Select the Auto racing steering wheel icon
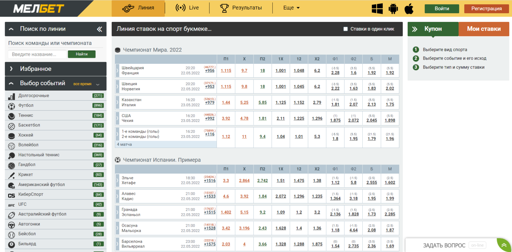The width and height of the screenshot is (512, 252). click(12, 225)
